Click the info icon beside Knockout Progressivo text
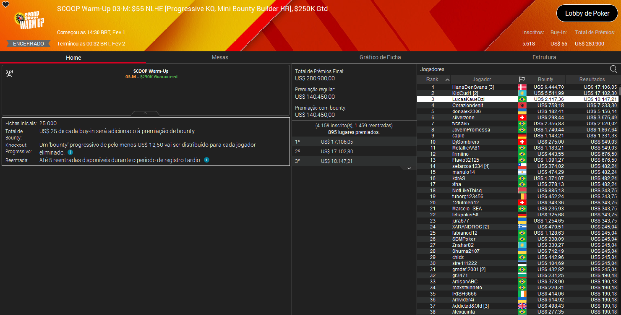 pyautogui.click(x=70, y=152)
